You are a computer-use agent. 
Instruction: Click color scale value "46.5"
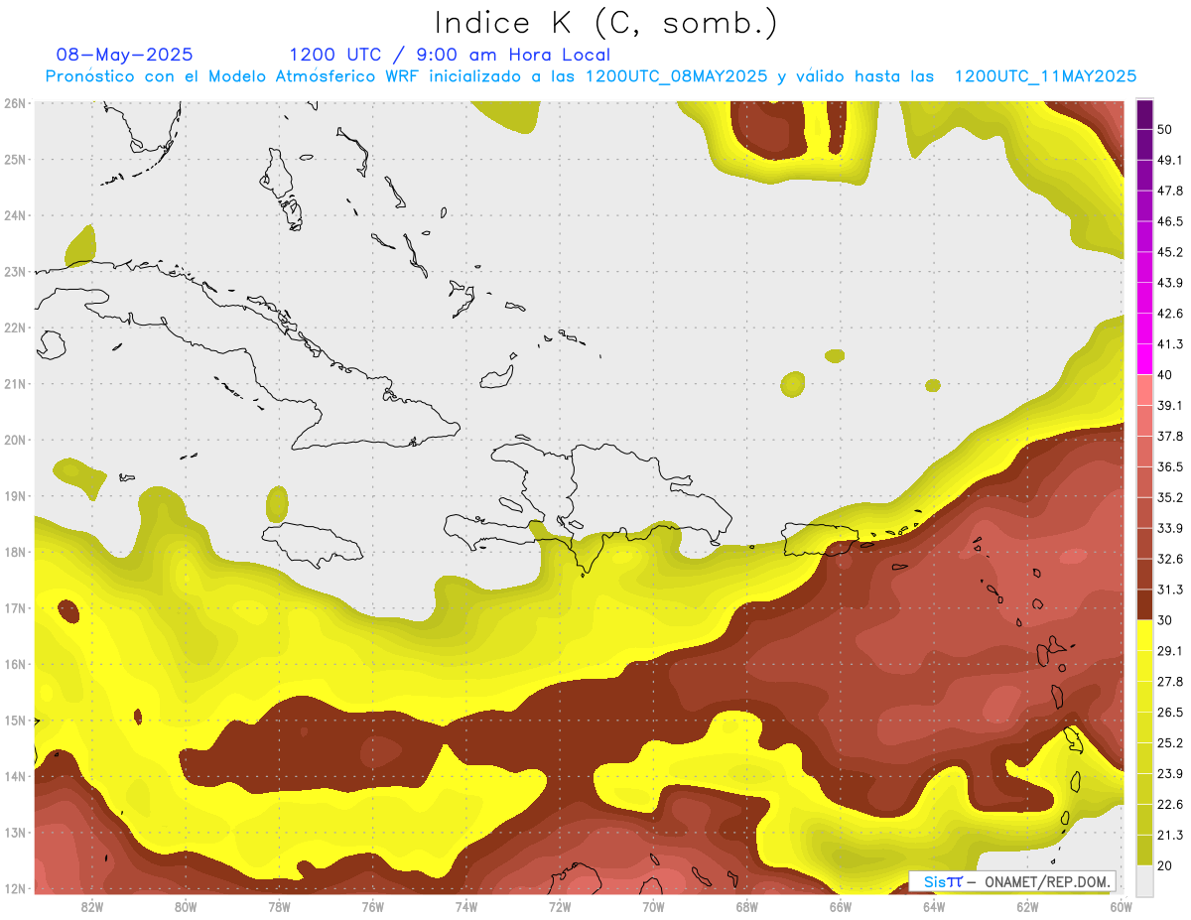click(x=1170, y=221)
